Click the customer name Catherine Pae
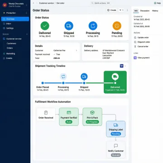 click(59, 51)
